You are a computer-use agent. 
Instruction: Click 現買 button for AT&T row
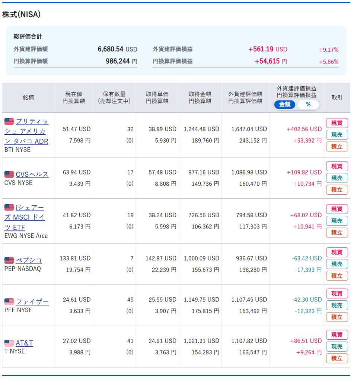coord(337,335)
